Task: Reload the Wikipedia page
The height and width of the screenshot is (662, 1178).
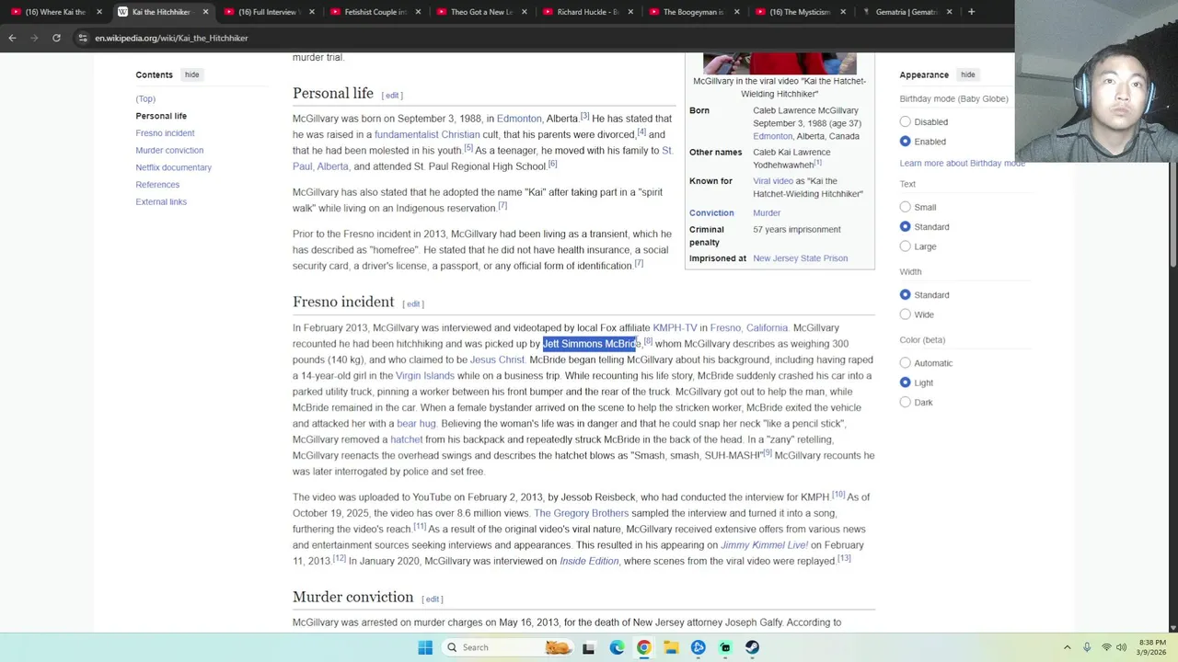Action: coord(56,38)
